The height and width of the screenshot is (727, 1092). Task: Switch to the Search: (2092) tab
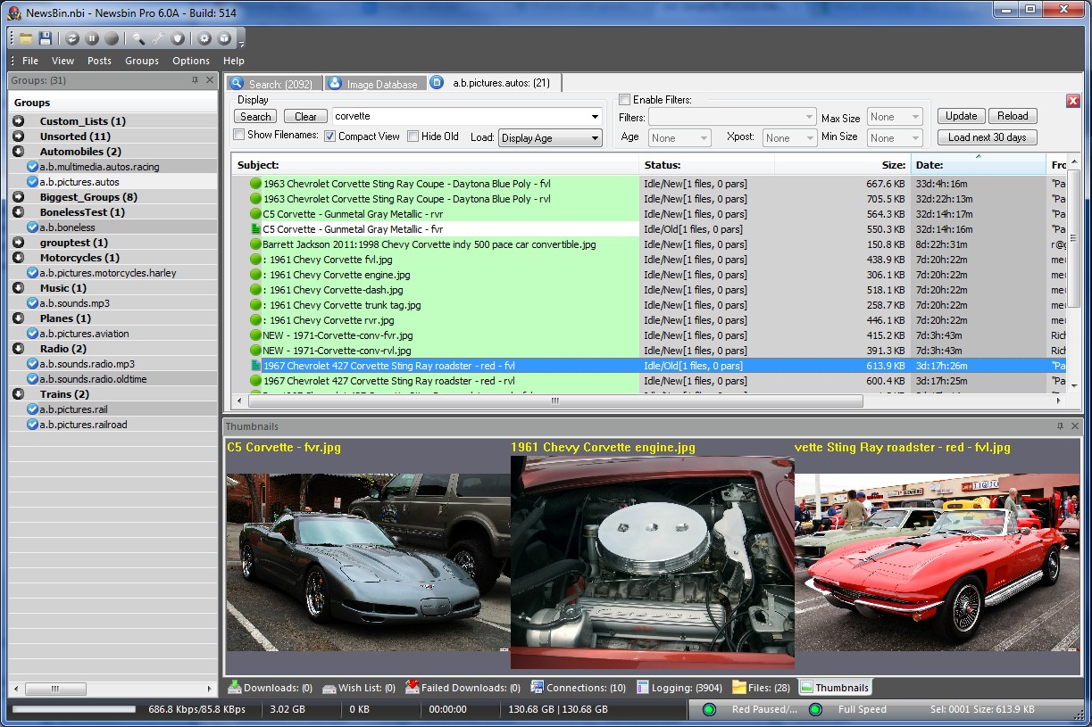click(x=273, y=84)
